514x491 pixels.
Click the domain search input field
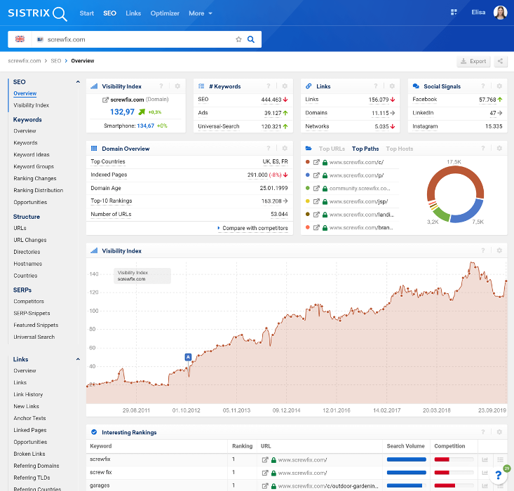[140, 39]
